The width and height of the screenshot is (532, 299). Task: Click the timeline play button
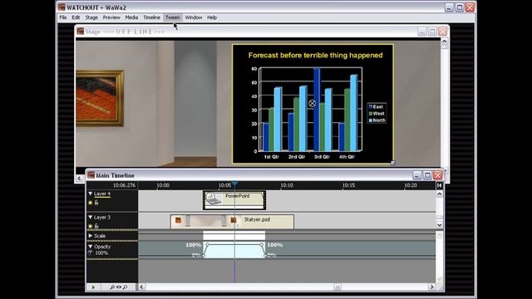94,287
